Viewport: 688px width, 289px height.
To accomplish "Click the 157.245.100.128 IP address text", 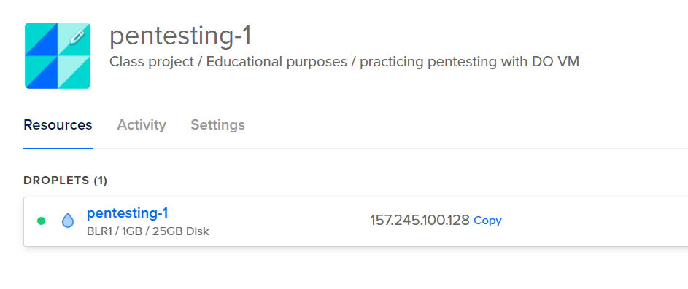I will (x=420, y=221).
